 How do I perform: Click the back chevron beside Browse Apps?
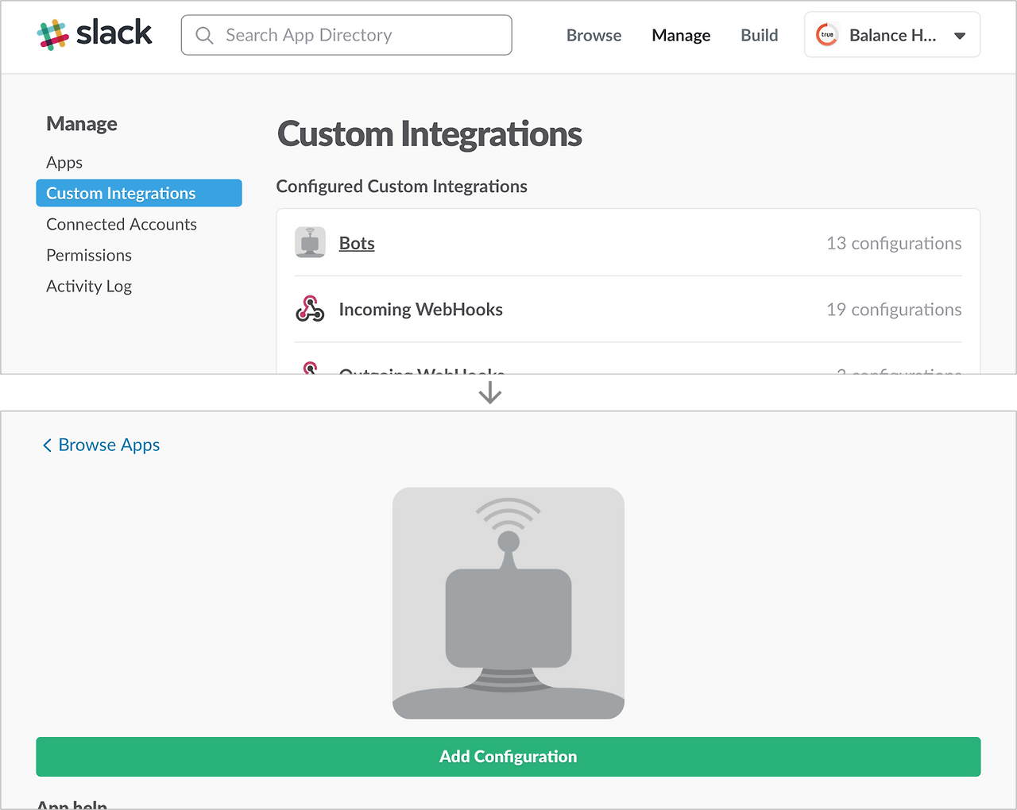point(47,445)
